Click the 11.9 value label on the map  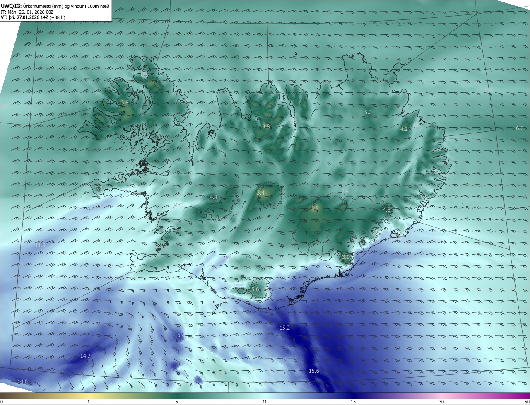(x=40, y=246)
